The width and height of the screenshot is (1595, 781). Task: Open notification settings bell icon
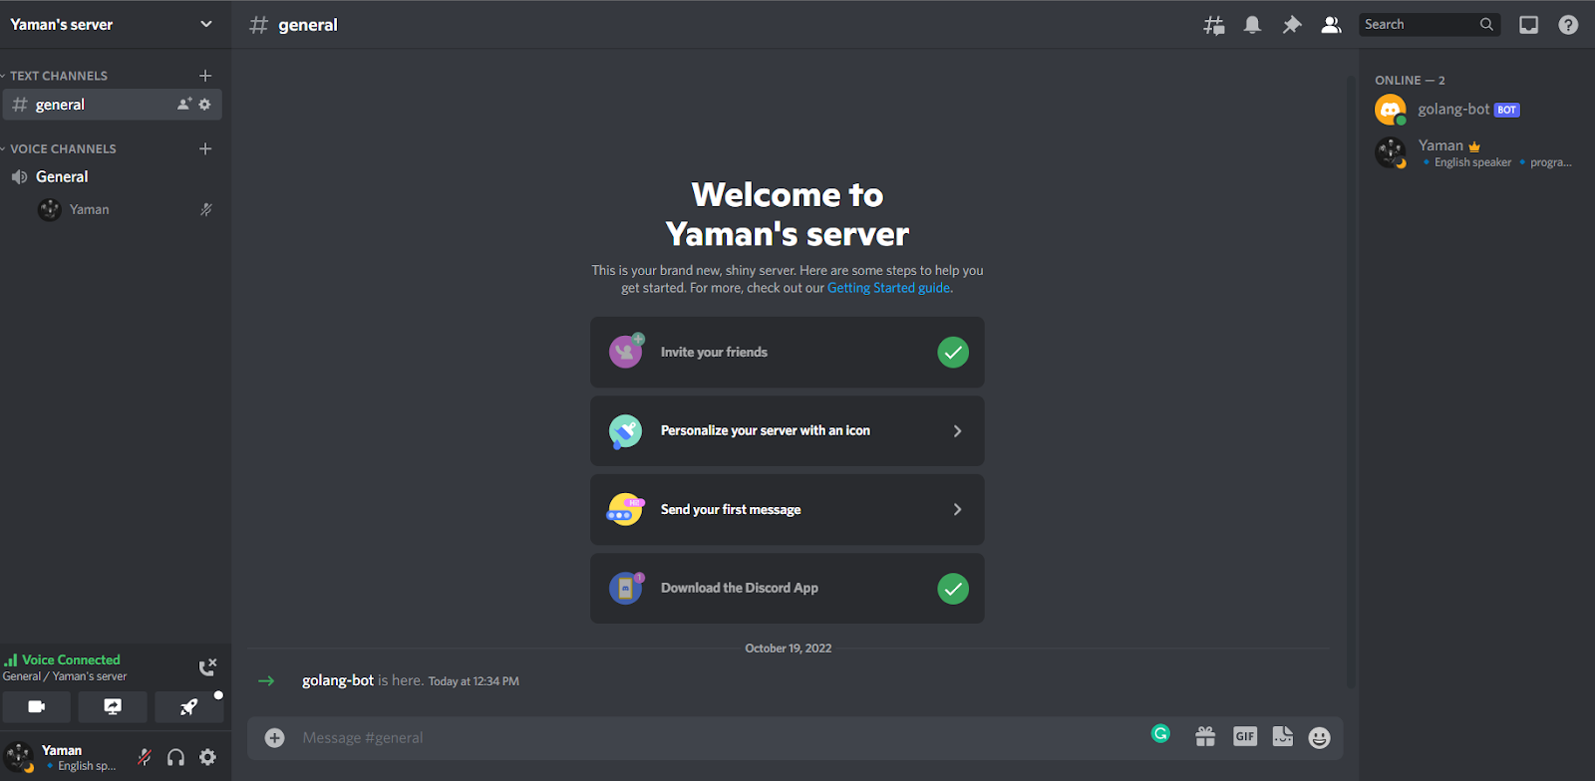pyautogui.click(x=1252, y=25)
